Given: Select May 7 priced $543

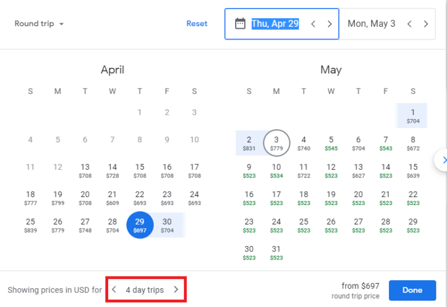Looking at the screenshot, I should [x=386, y=143].
